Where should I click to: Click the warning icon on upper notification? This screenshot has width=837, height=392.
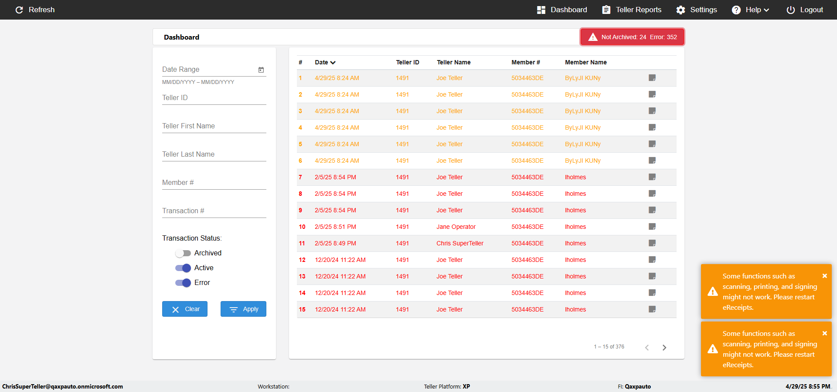tap(713, 291)
